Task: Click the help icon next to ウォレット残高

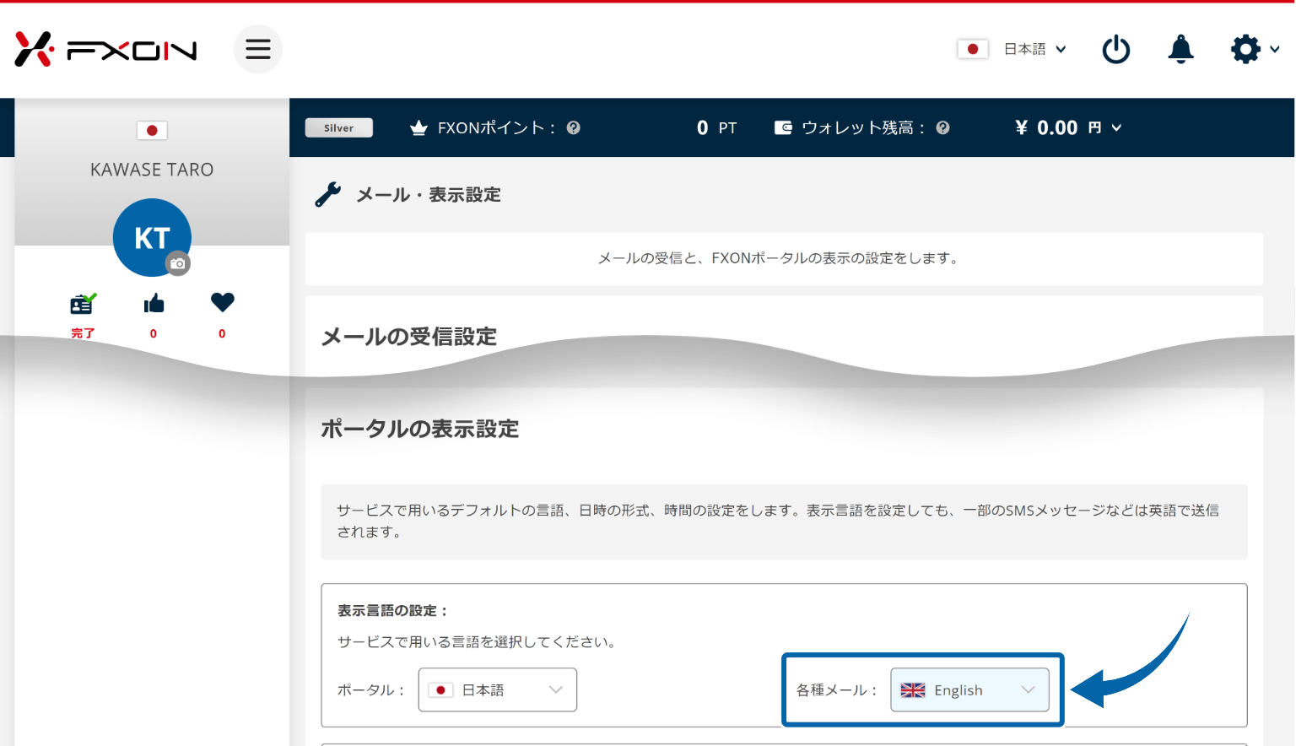Action: tap(943, 127)
